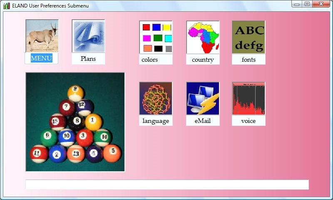Open the colors palette grid icon

(x=156, y=37)
